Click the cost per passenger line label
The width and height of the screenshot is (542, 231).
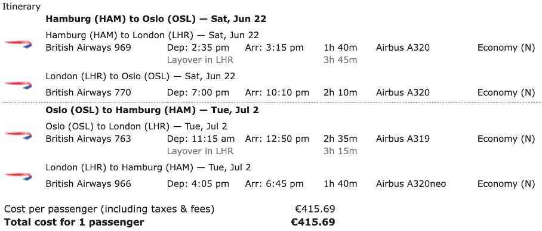(x=109, y=210)
